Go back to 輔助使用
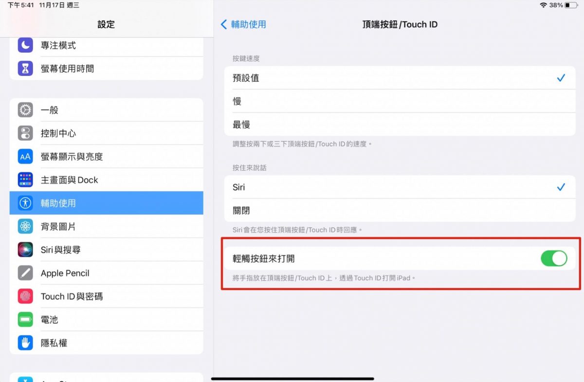584x382 pixels. click(243, 24)
